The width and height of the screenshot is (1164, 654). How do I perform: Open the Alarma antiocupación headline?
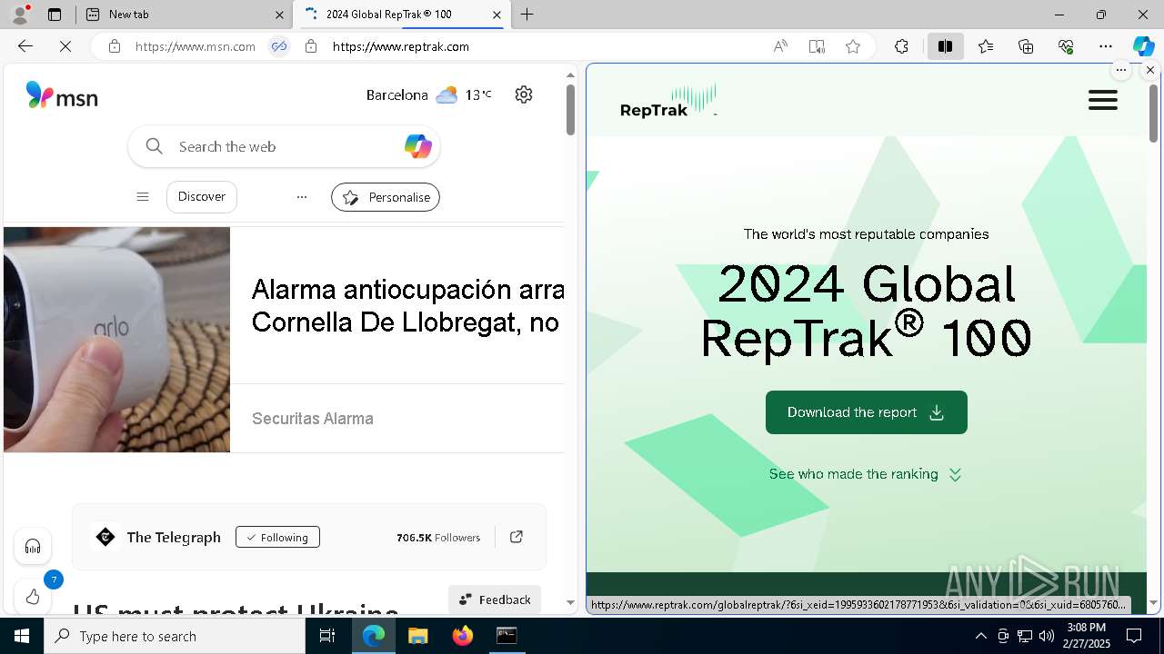pyautogui.click(x=406, y=305)
